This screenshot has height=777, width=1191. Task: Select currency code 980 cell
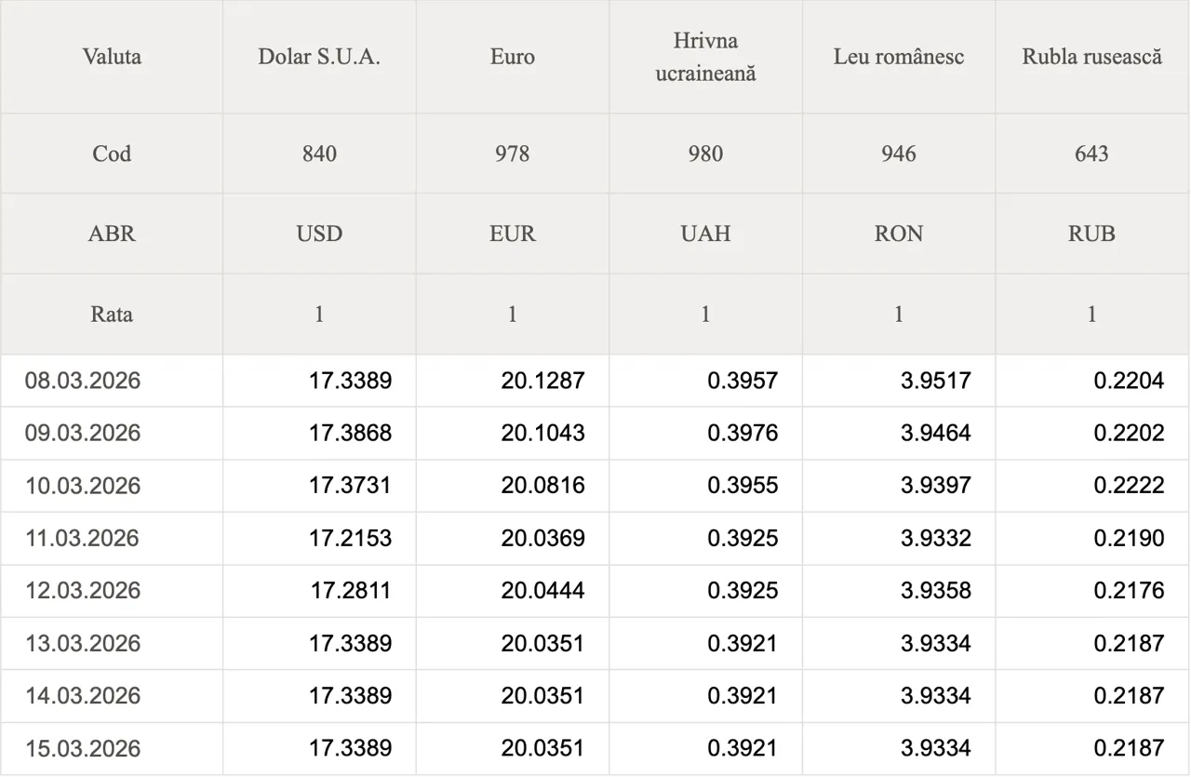705,154
